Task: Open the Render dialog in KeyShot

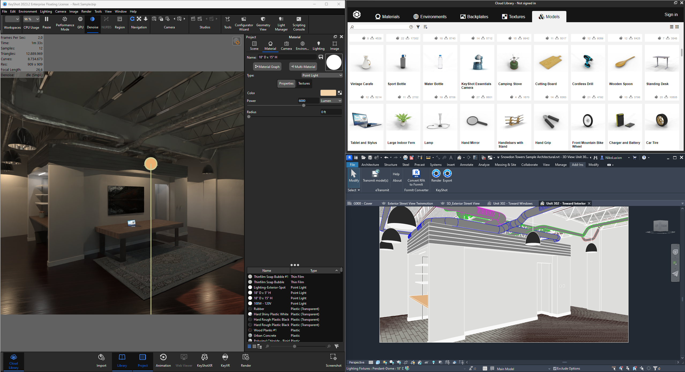Action: (246, 360)
